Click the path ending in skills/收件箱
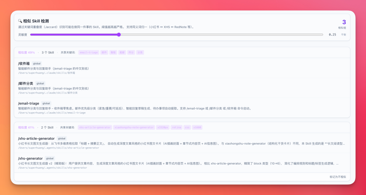Image resolution: width=366 pixels, height=195 pixels. coord(47,73)
